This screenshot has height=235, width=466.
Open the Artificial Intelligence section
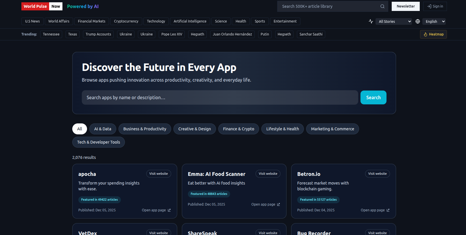[190, 21]
